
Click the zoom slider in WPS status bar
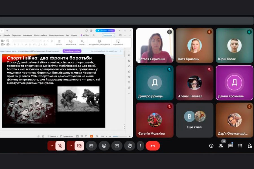pyautogui.click(x=116, y=136)
